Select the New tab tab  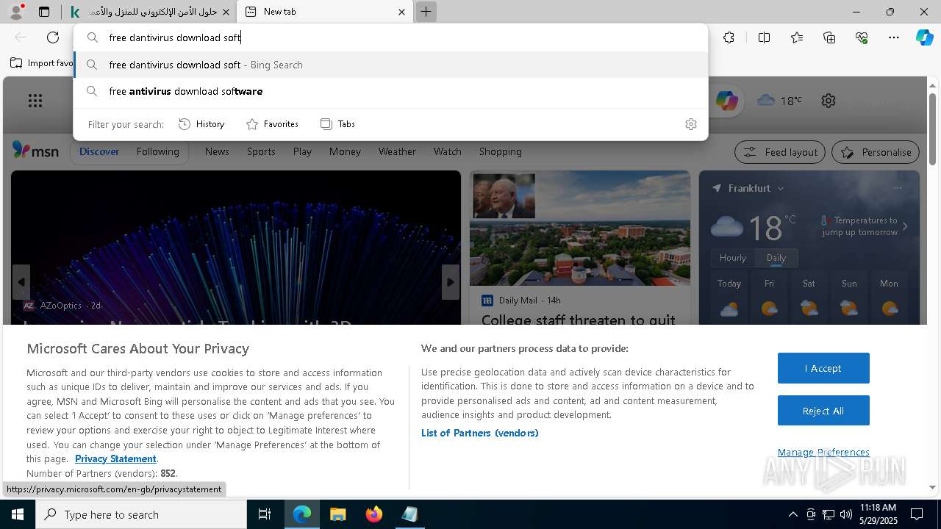tap(326, 12)
